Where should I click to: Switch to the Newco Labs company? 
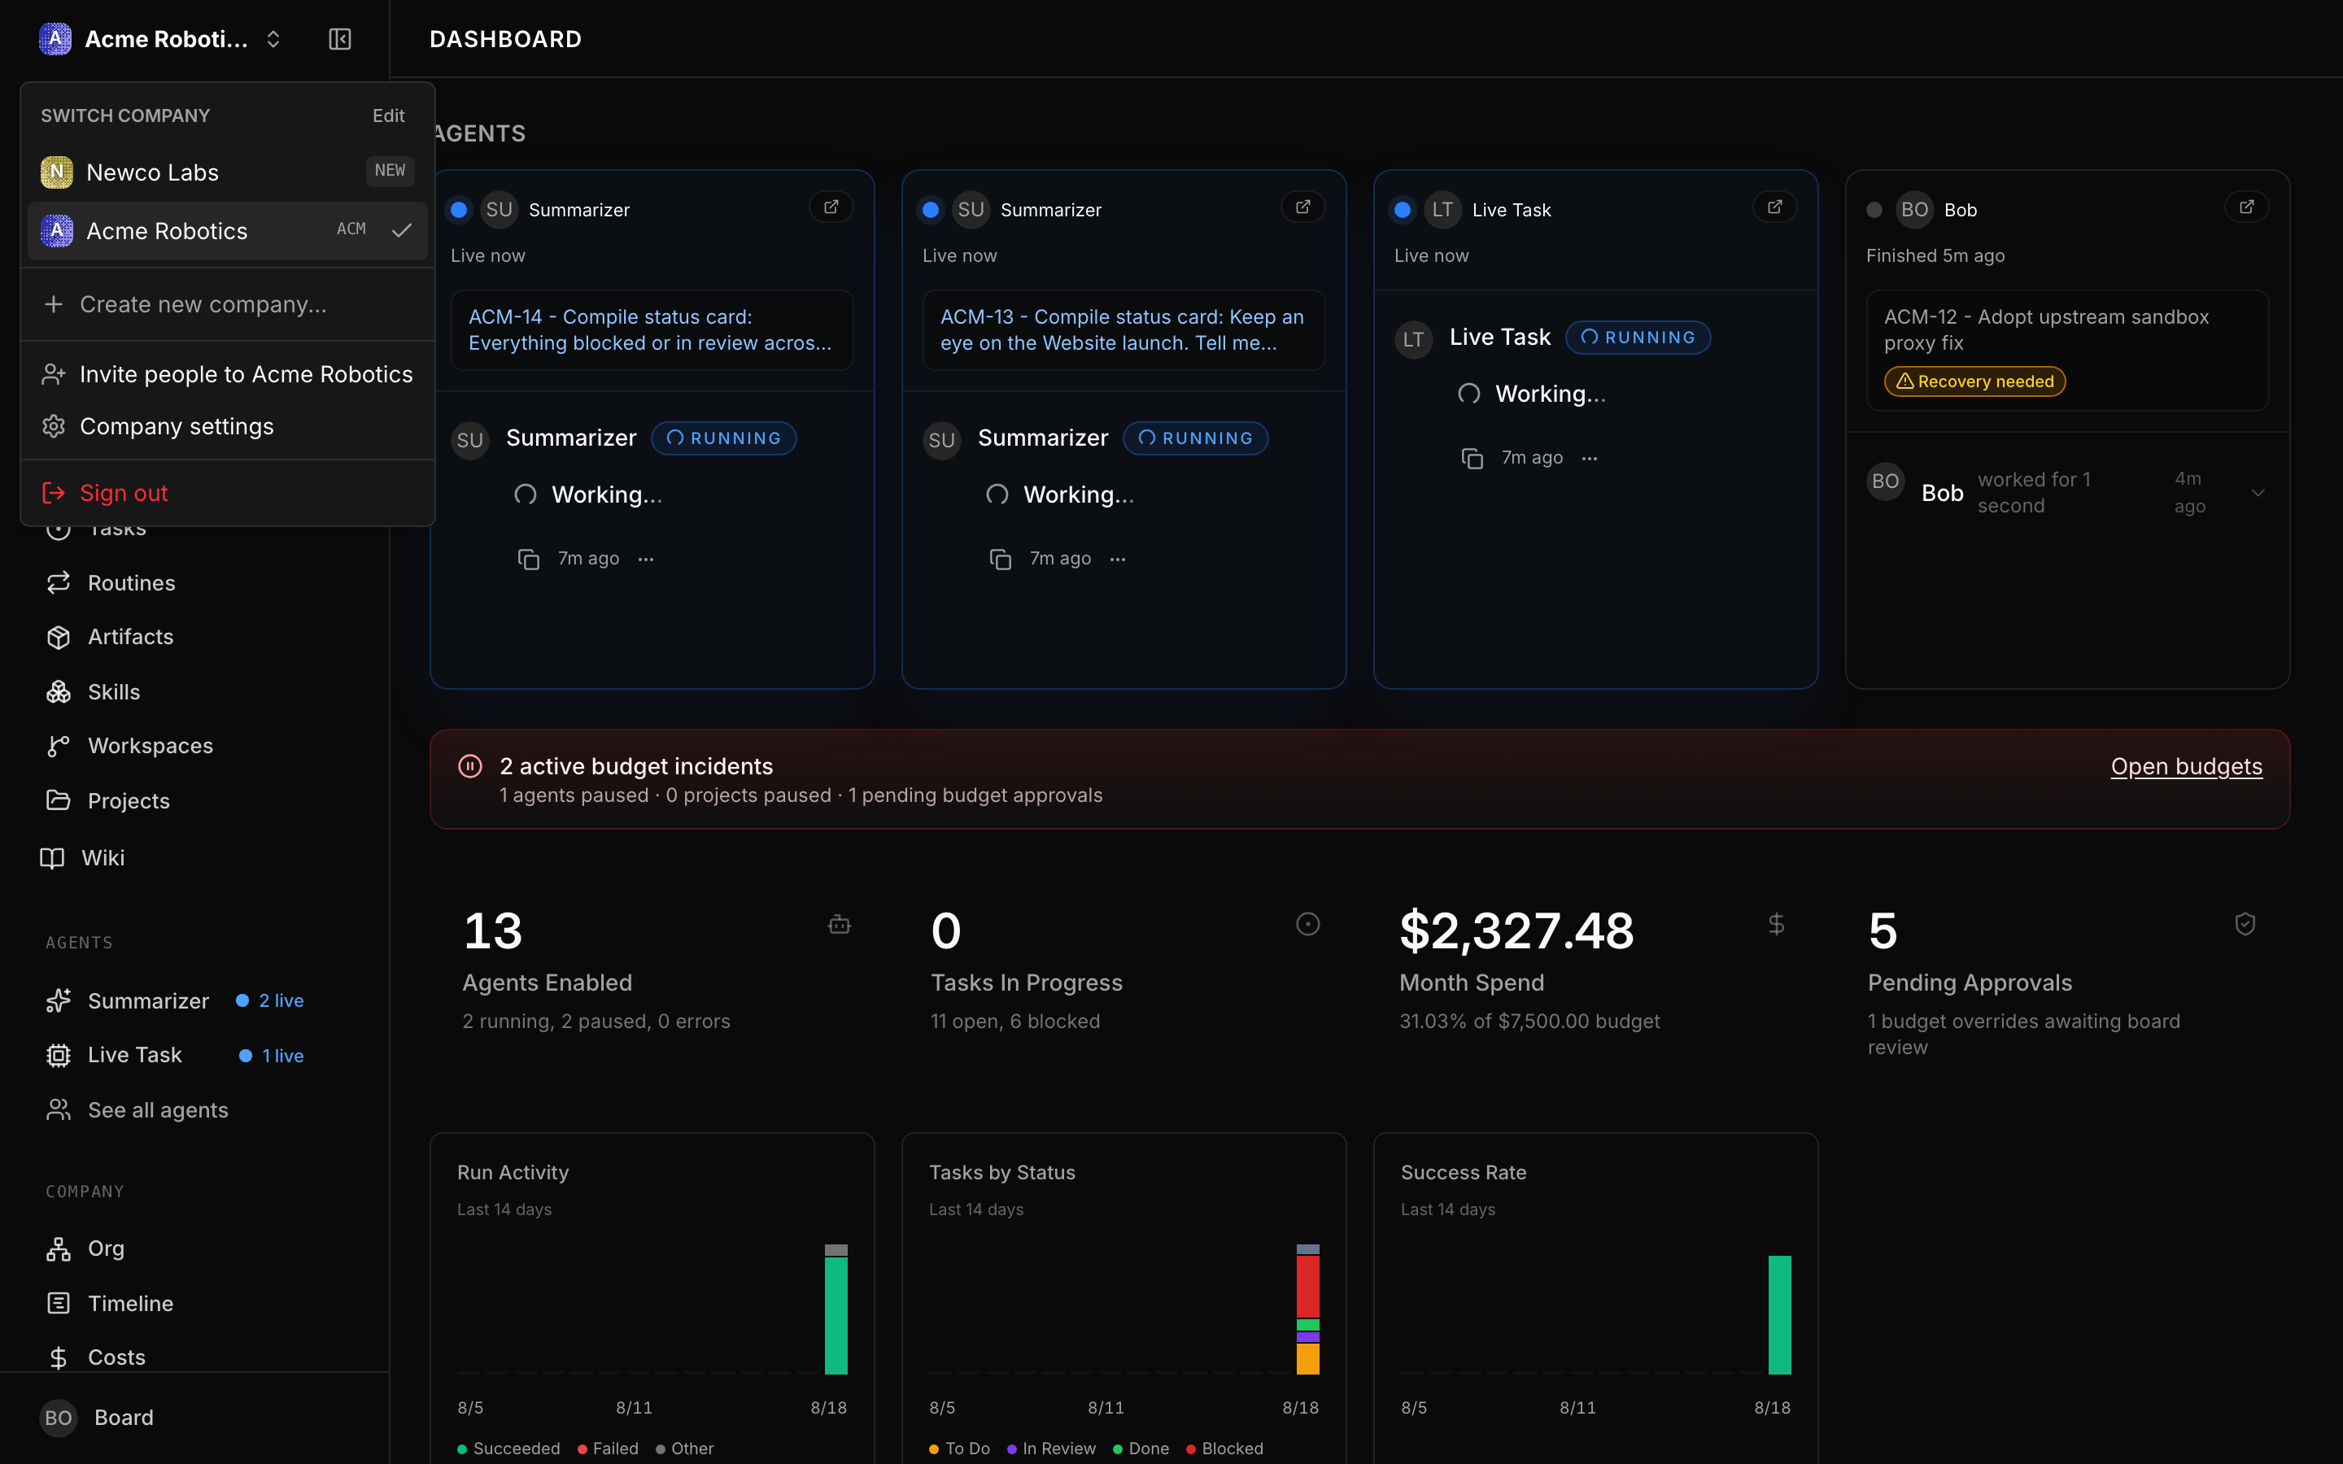coord(228,172)
